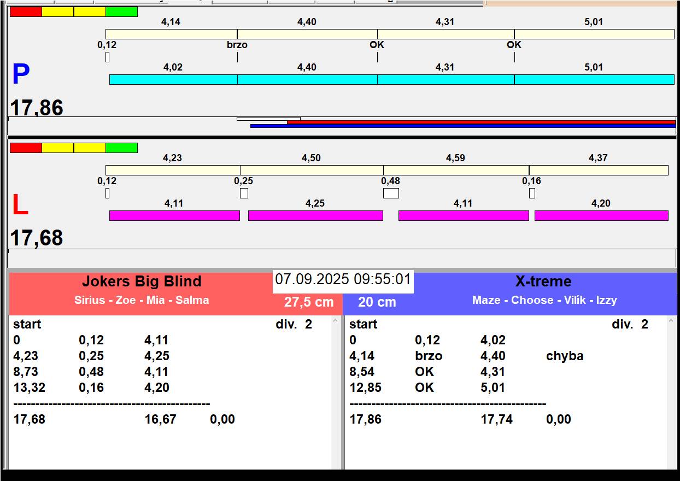Click lane L yellow light next to green
Viewport: 680px width, 481px height.
pyautogui.click(x=90, y=148)
